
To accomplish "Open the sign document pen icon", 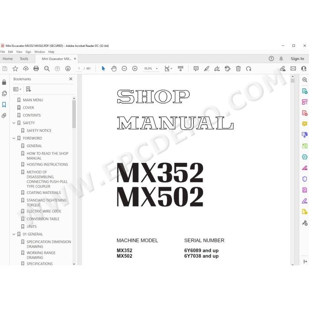I will 217,68.
